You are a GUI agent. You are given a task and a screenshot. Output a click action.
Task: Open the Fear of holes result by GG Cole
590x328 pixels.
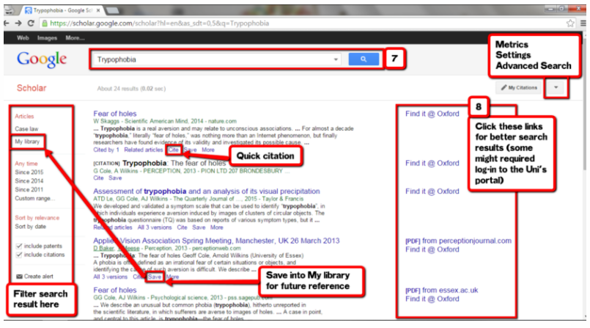point(115,290)
